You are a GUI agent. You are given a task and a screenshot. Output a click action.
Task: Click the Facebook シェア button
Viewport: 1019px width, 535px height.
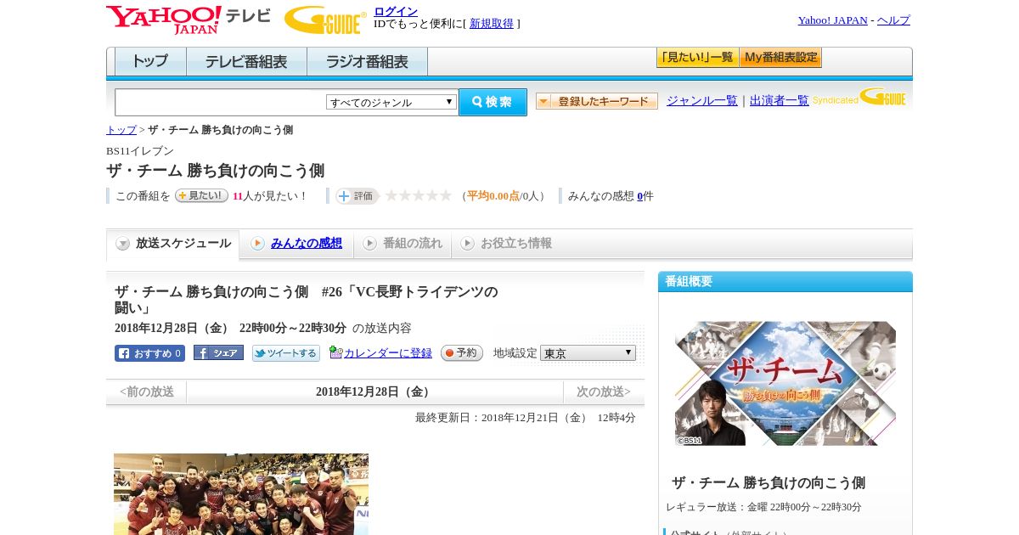(218, 352)
